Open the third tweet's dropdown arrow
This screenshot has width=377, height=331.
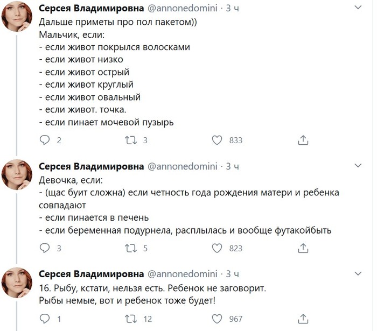coord(359,273)
